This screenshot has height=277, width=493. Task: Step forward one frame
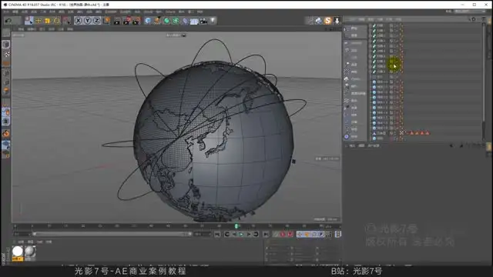[249, 234]
